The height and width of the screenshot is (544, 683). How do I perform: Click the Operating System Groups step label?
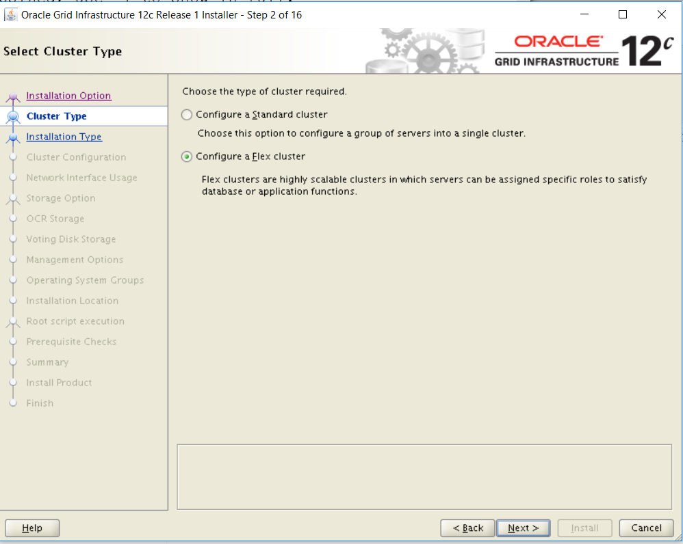coord(85,280)
